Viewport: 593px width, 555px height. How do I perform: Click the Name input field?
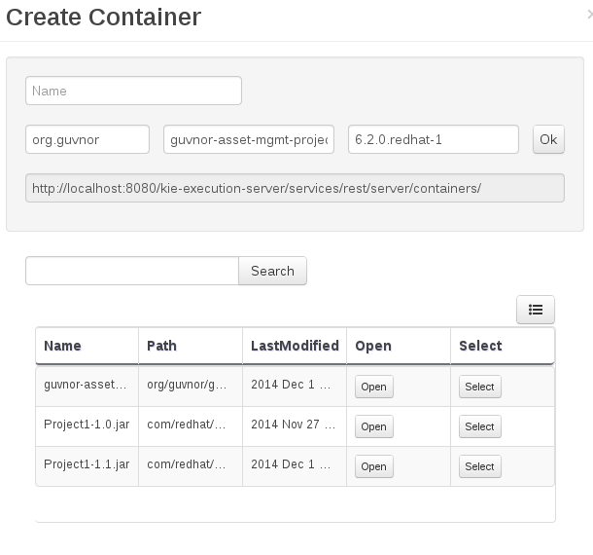point(133,91)
